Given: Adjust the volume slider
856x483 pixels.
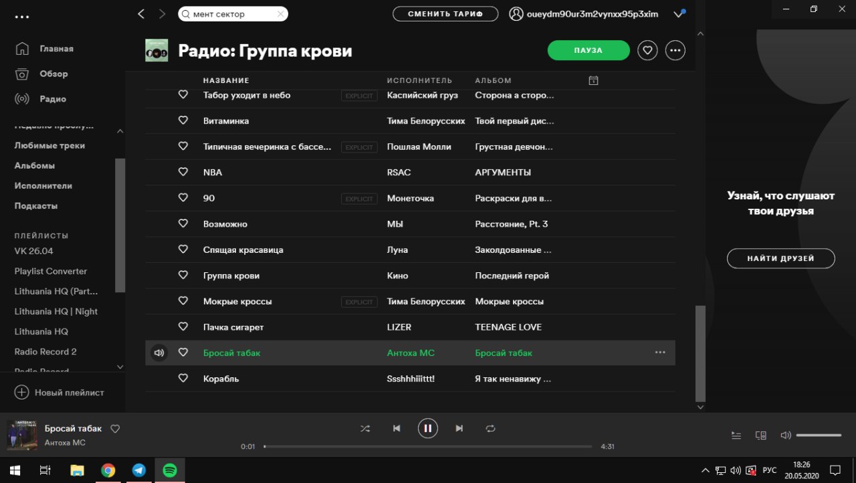Looking at the screenshot, I should click(819, 435).
